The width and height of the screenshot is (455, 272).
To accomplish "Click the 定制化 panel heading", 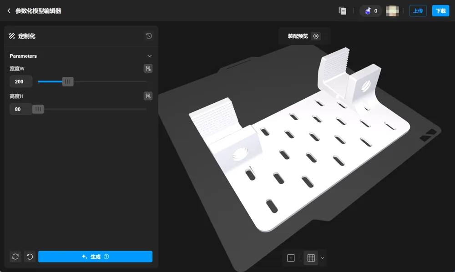I will [27, 36].
